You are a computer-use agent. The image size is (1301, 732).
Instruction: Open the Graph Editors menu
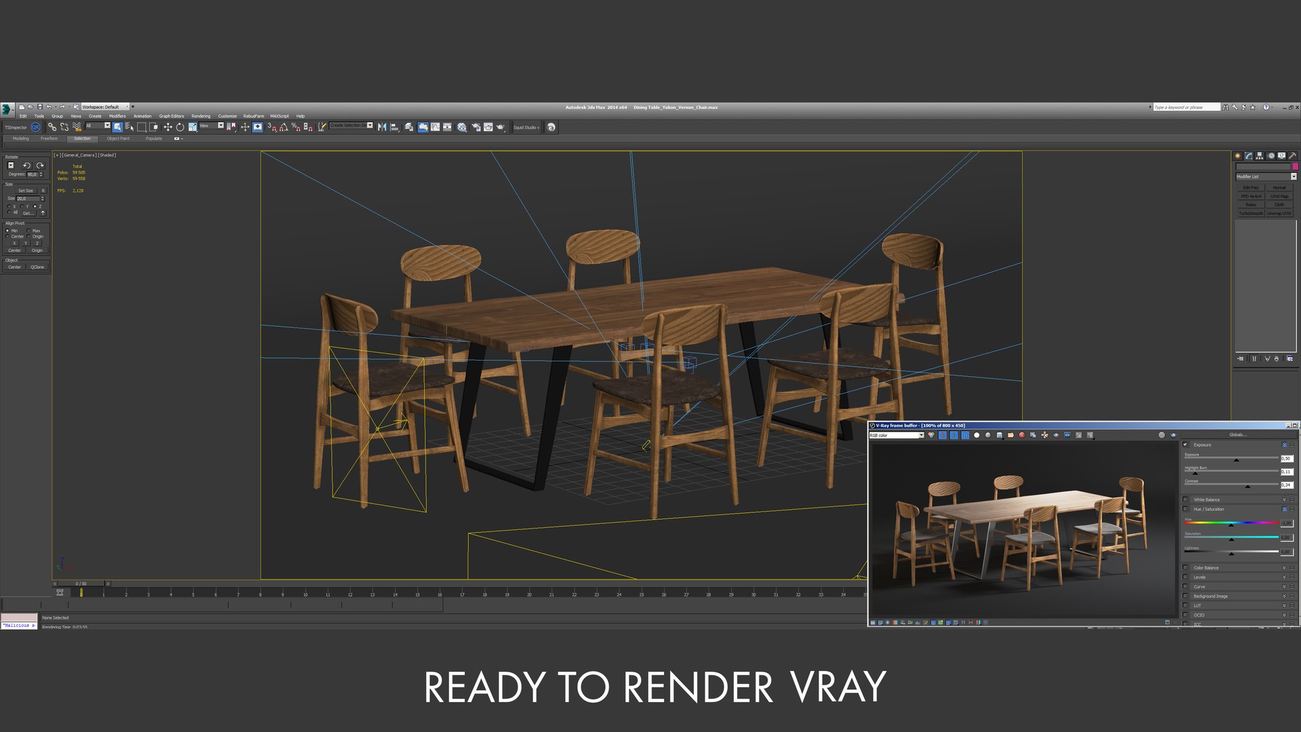pos(171,116)
